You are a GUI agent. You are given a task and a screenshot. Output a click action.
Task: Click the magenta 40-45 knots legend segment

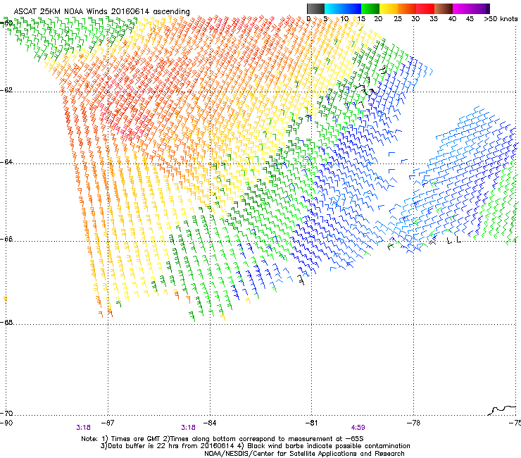tap(462, 8)
